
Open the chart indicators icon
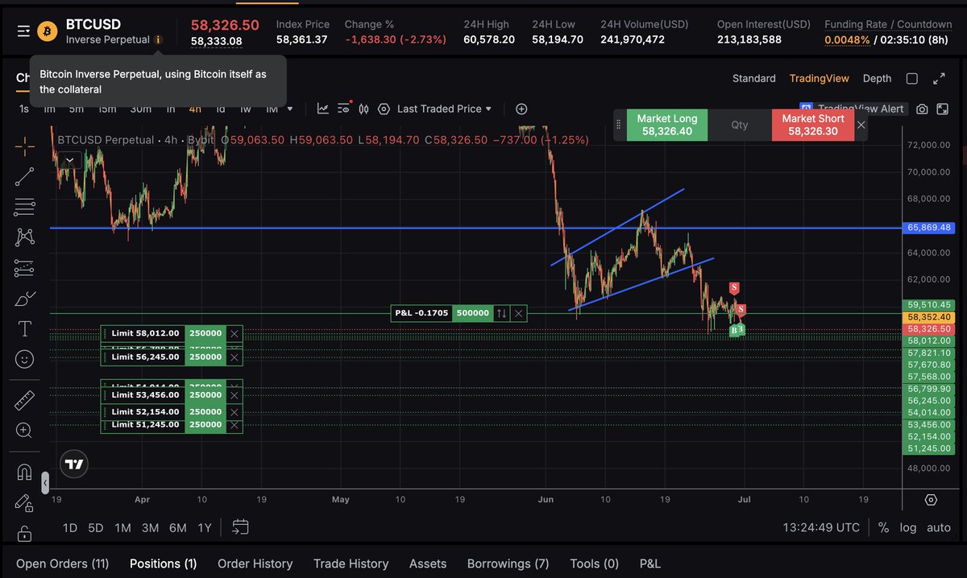click(322, 109)
